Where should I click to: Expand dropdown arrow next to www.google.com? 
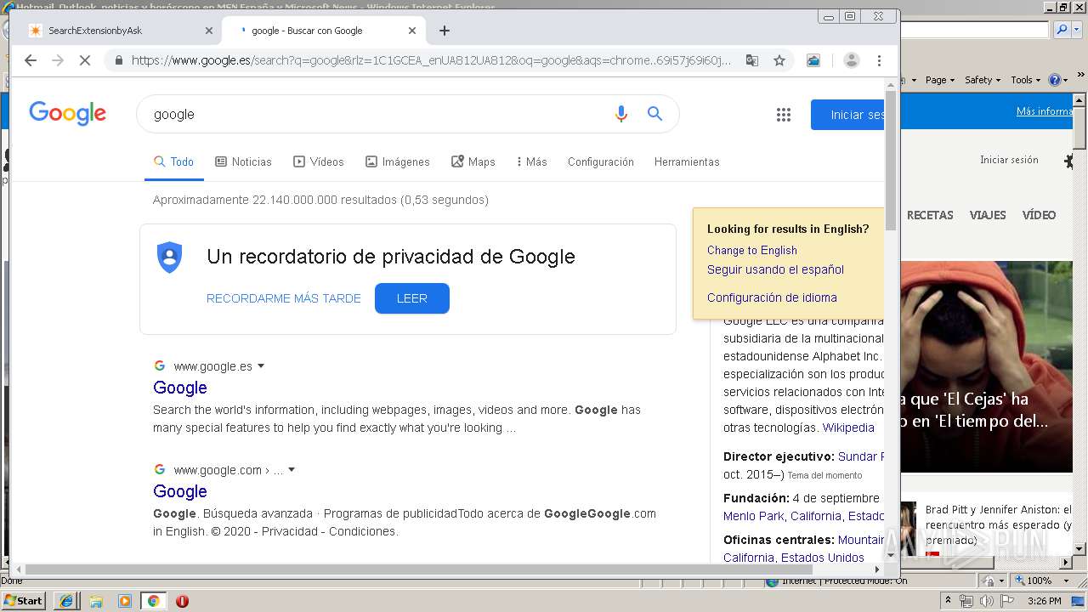[x=292, y=470]
